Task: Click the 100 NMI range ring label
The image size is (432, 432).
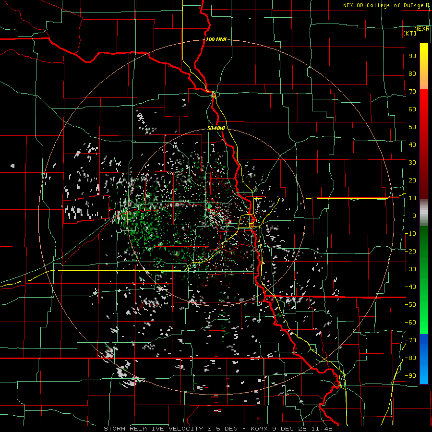Action: 216,40
